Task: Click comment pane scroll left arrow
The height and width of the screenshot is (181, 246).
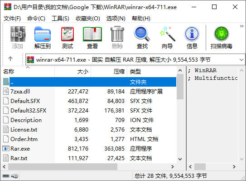Action: [190, 166]
